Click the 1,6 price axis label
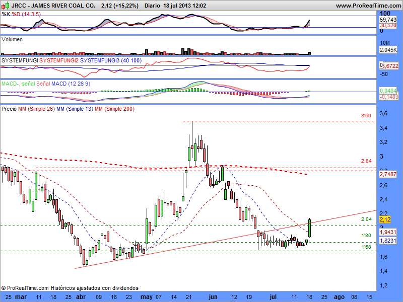 (383, 257)
